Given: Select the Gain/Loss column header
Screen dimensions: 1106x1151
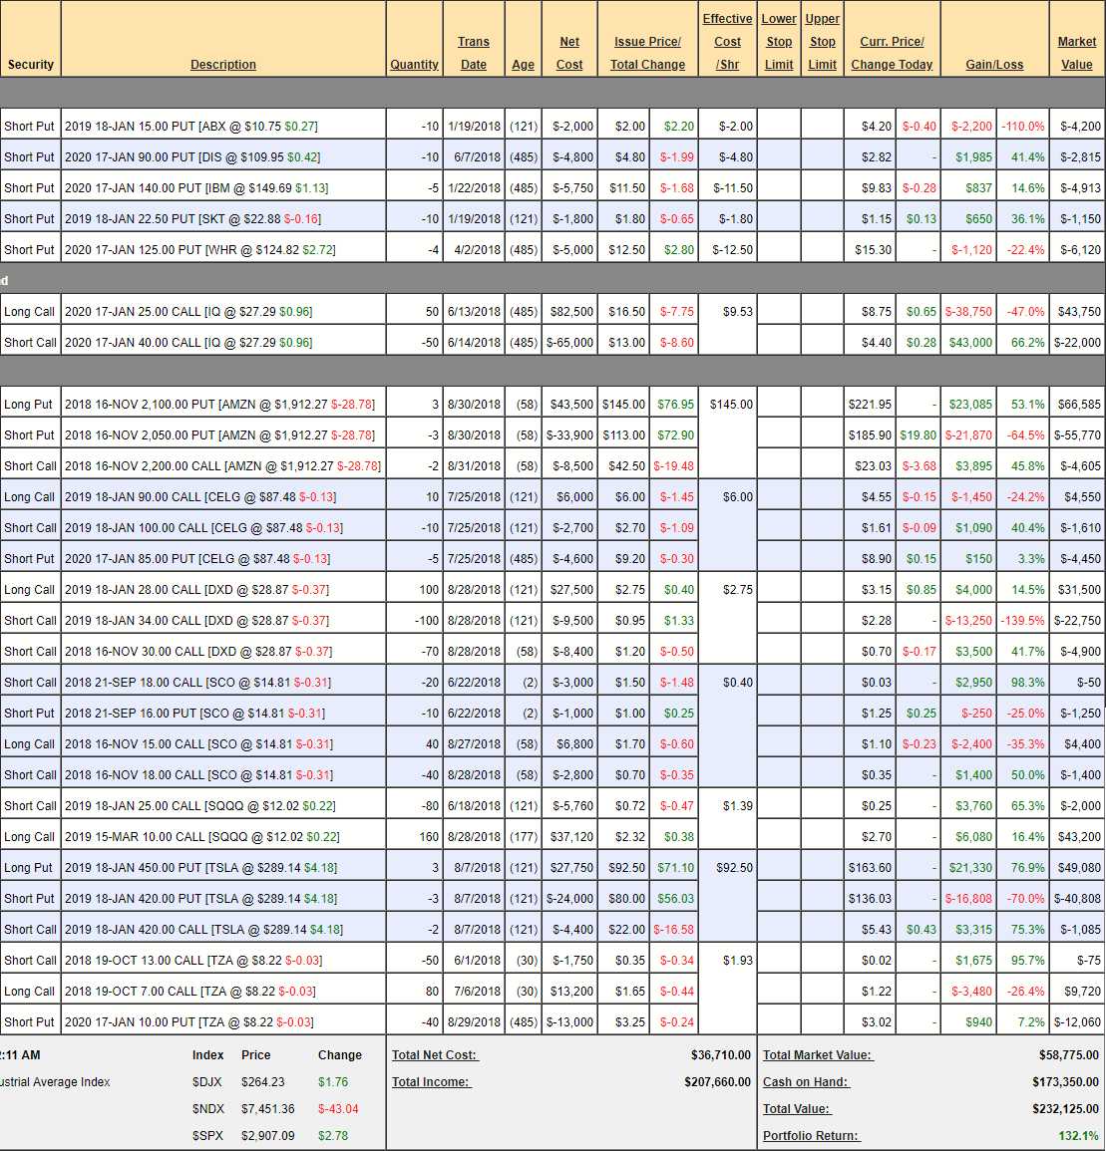Looking at the screenshot, I should (x=994, y=65).
